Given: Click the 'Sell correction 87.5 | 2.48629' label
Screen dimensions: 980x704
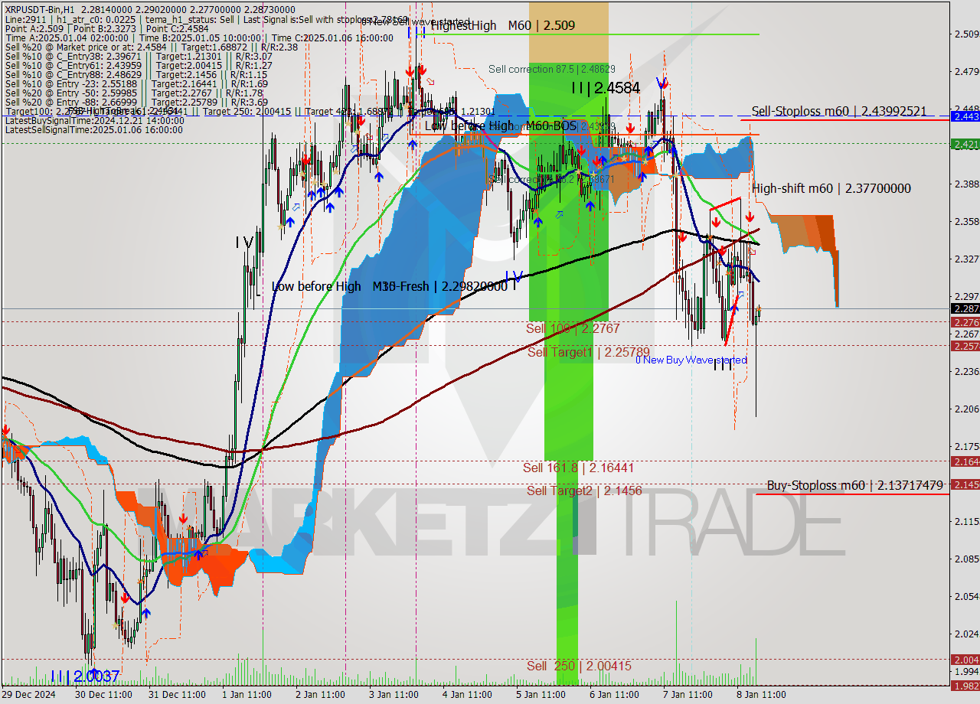Looking at the screenshot, I should pyautogui.click(x=552, y=69).
